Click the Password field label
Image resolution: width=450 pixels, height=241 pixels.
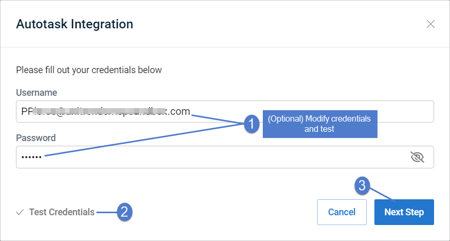pos(36,138)
